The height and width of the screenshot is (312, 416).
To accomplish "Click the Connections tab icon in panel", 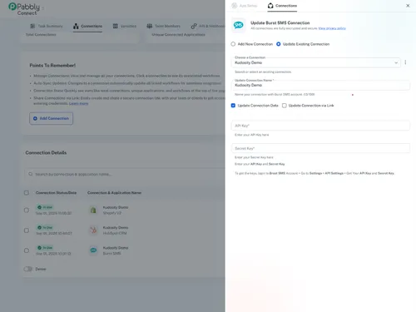I will click(x=270, y=6).
